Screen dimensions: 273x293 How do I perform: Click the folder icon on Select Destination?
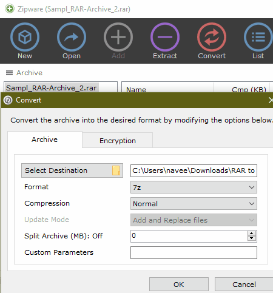(x=116, y=170)
